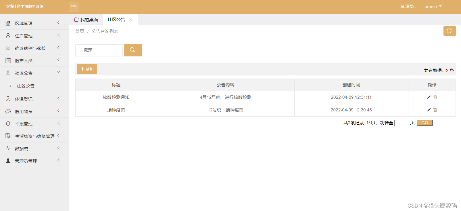
Task: Expand the 确诊病例与密接 menu chevron
Action: (58, 47)
